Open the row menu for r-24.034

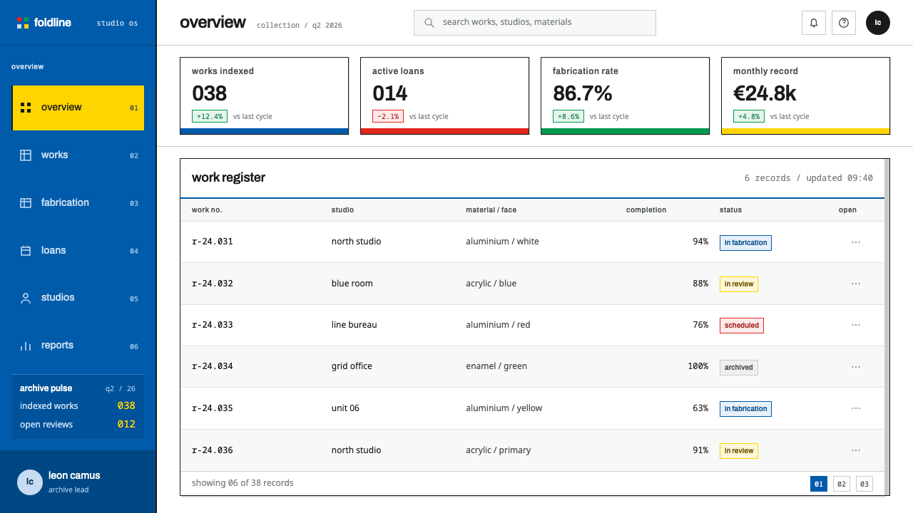click(x=856, y=367)
